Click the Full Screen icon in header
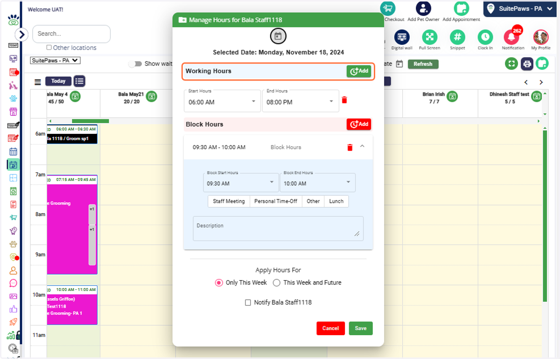This screenshot has height=359, width=560. 429,37
